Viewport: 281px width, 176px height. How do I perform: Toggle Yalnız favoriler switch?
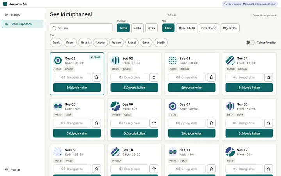[250, 43]
